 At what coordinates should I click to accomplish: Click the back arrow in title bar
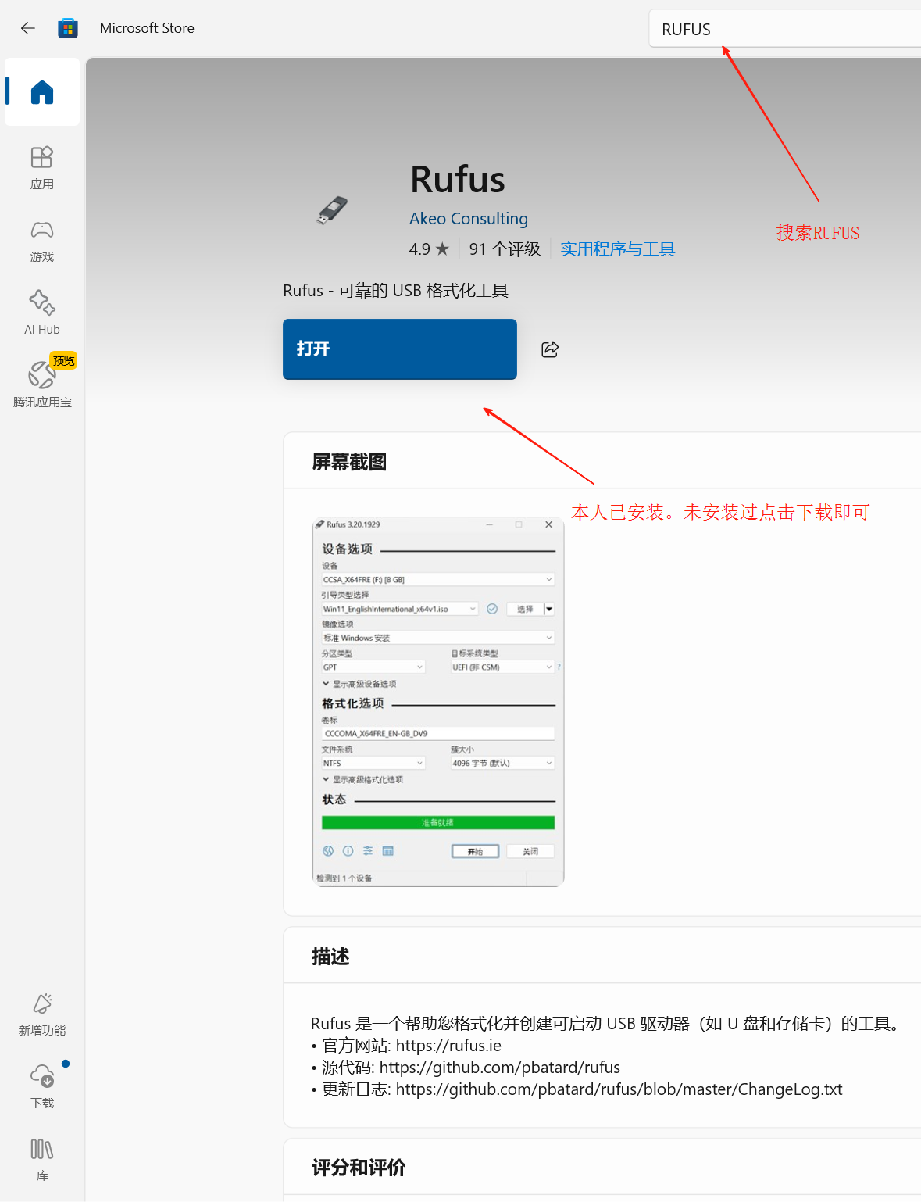point(28,28)
